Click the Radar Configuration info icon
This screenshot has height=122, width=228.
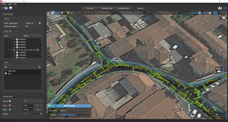tap(40, 23)
